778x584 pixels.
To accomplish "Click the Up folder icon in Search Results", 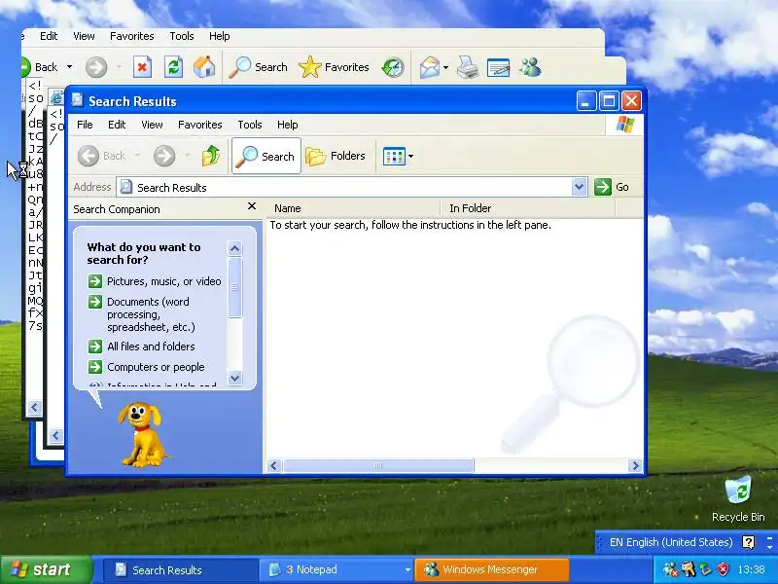I will (x=211, y=156).
